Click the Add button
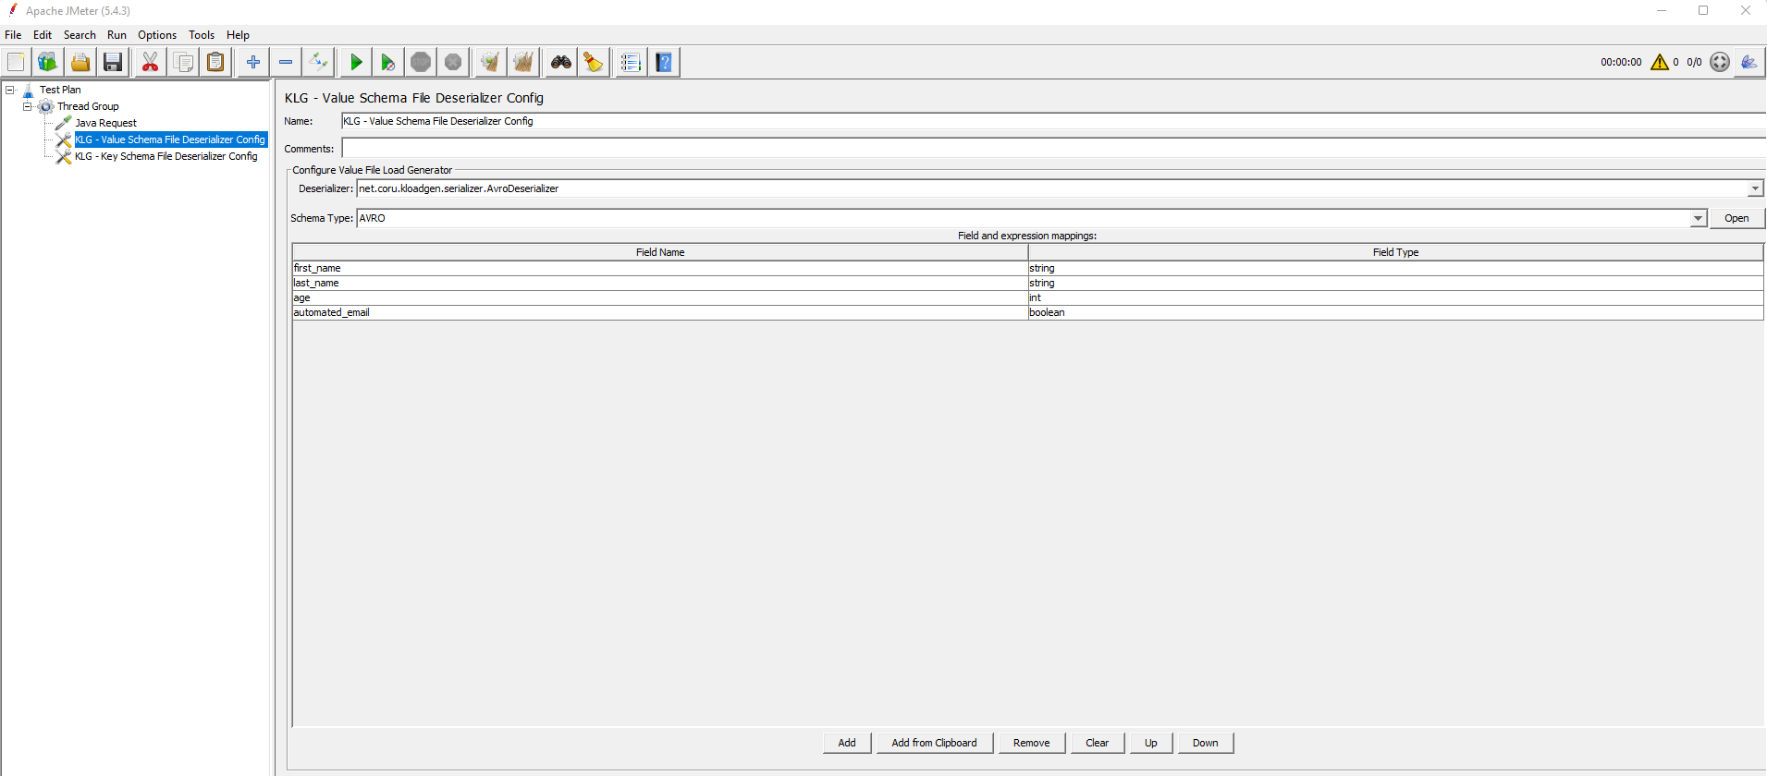The height and width of the screenshot is (776, 1767). click(847, 743)
